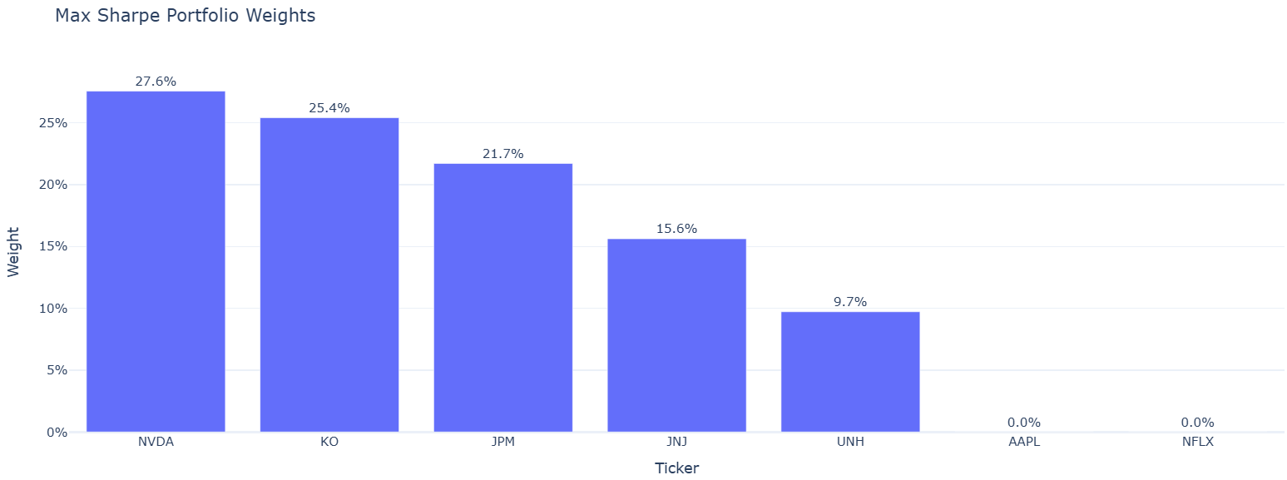Select the JPM weight bar
Viewport: 1287px width, 480px height.
pos(502,298)
